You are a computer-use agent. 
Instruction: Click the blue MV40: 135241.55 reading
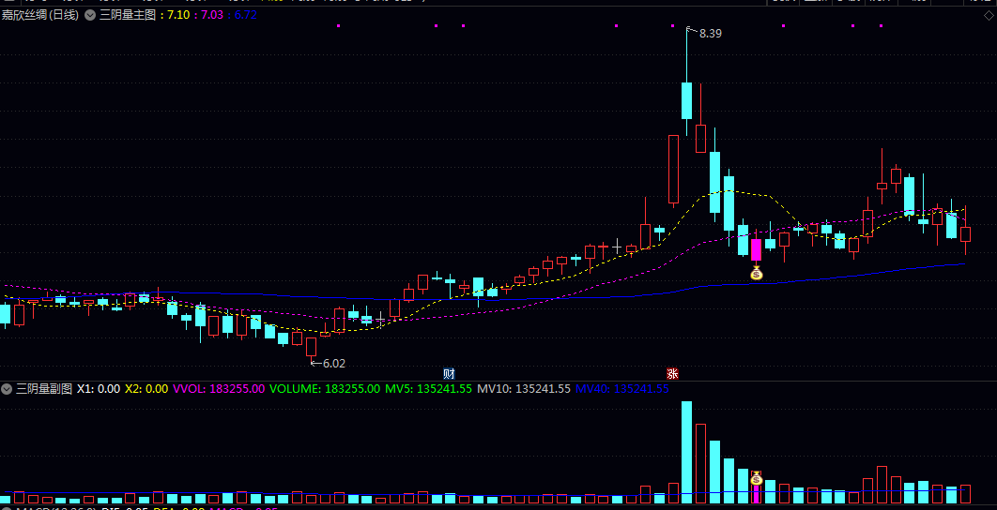(621, 389)
